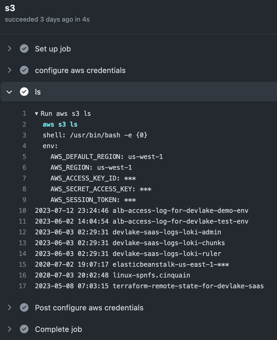Collapse the Run aws s3 ls log group
The height and width of the screenshot is (340, 277).
(37, 113)
